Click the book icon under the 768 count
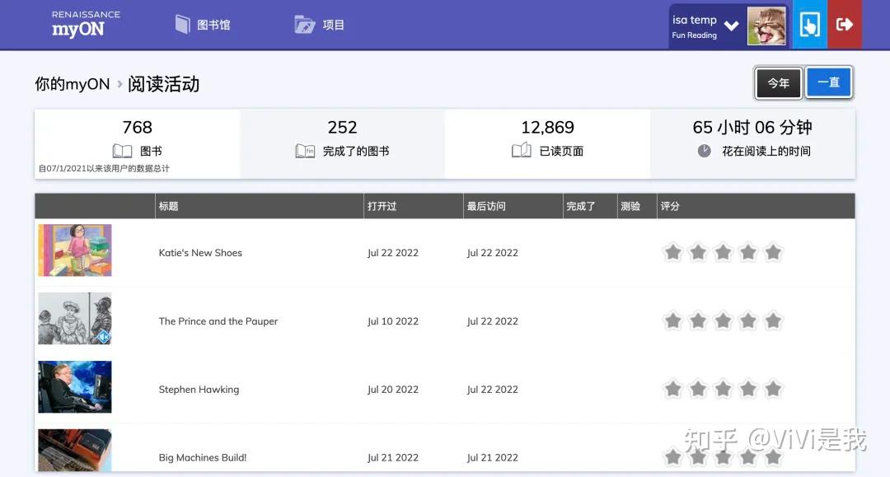The image size is (890, 477). coord(122,151)
